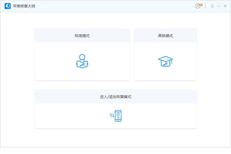Click the up-down arrows beside the phone icon

[x=112, y=116]
